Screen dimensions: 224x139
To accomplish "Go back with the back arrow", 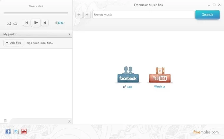I will point(79,15).
